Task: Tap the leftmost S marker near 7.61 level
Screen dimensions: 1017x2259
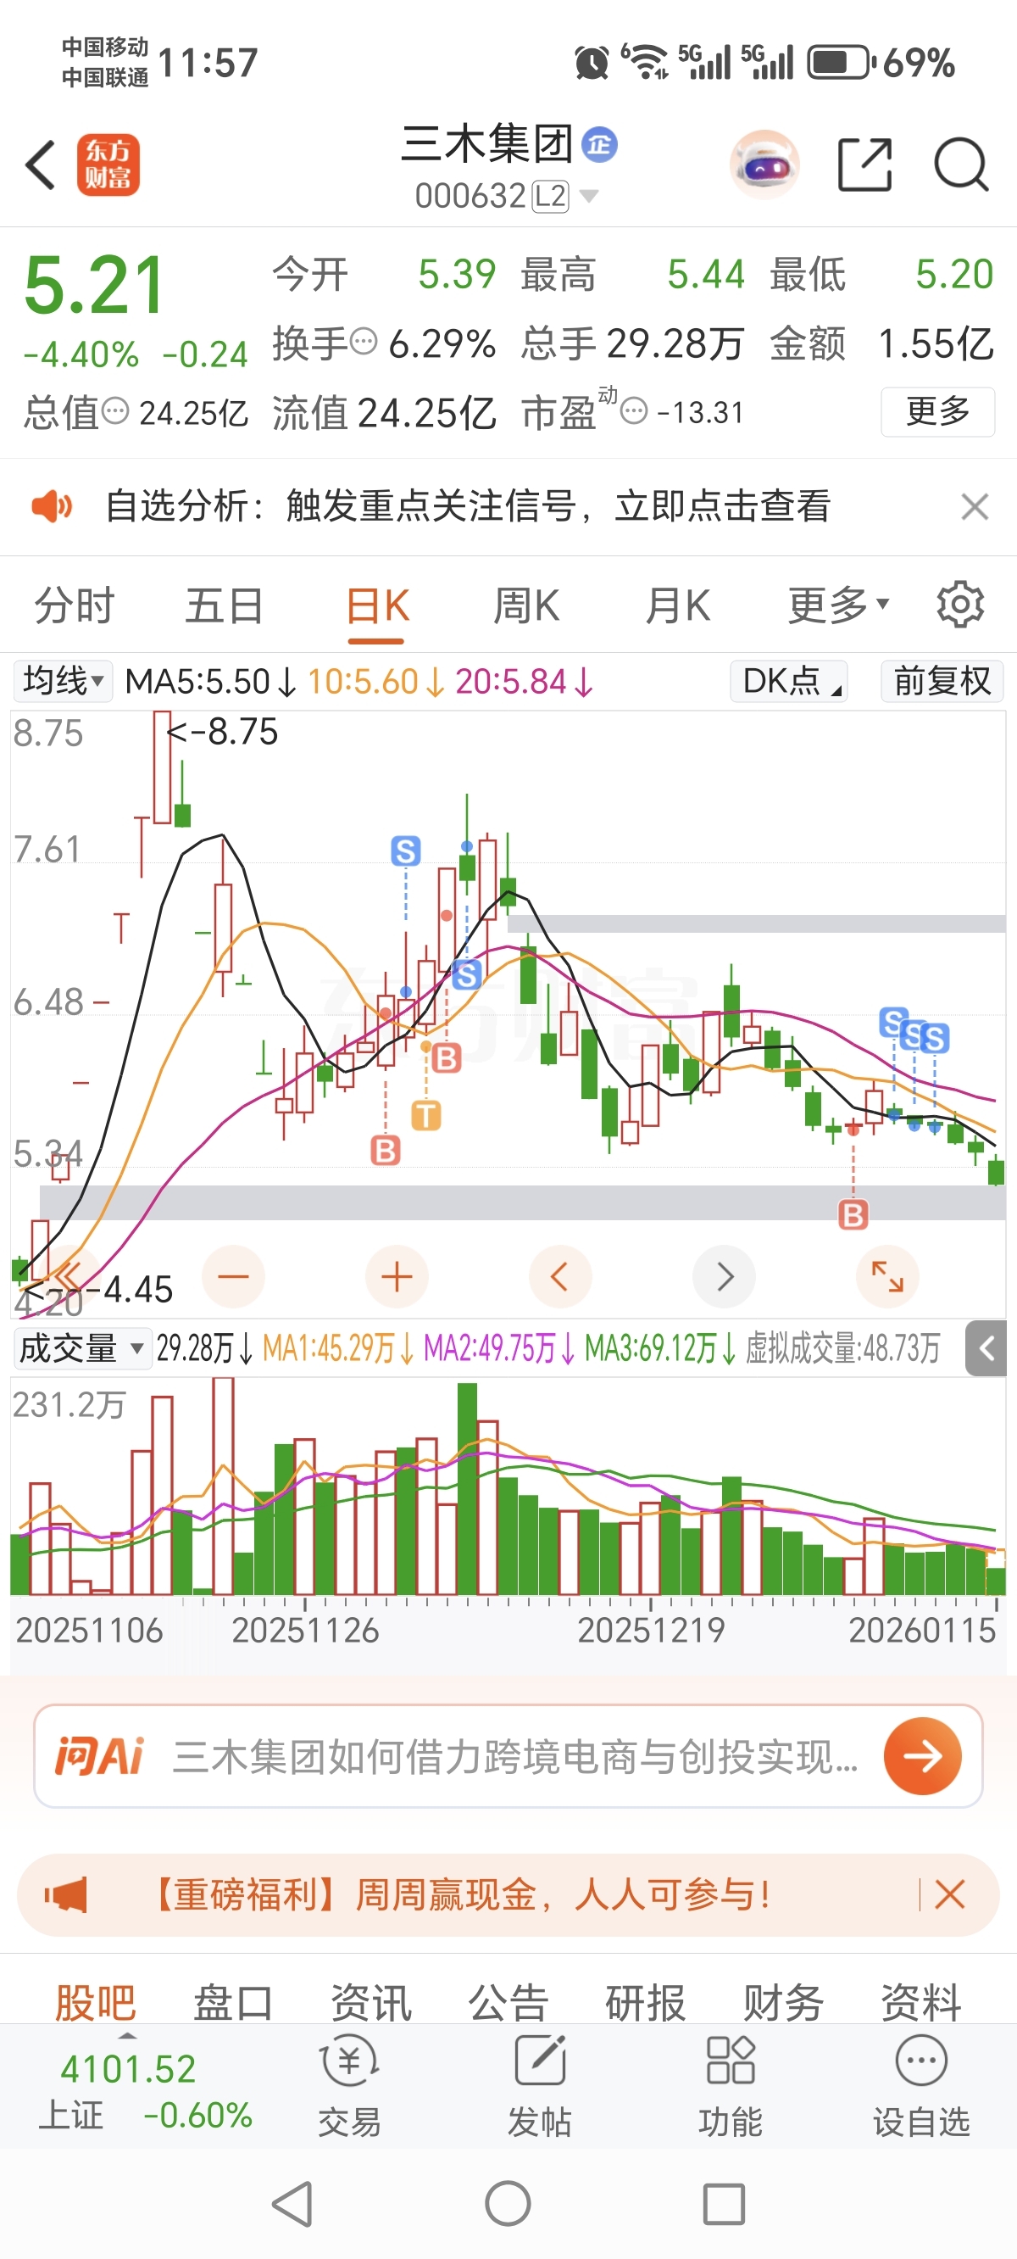Action: point(405,850)
